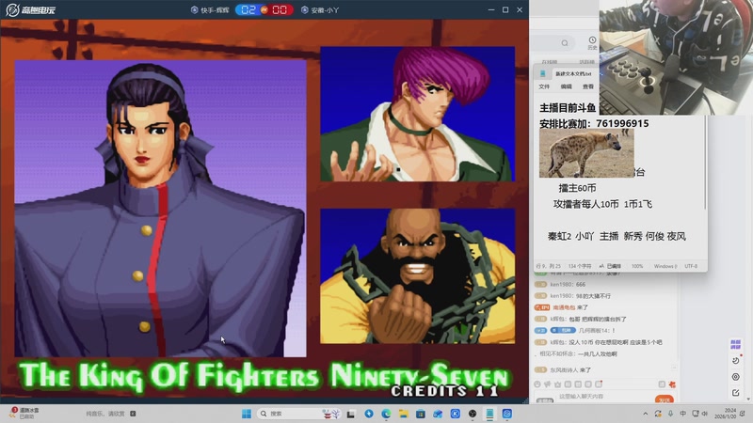Screen dimensions: 753x423
Task: Click the player list line starting 秦虹2
Action: tap(617, 236)
